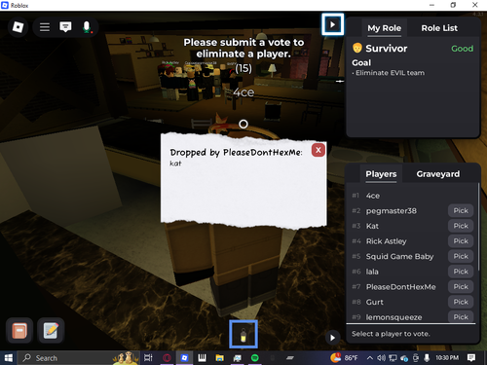487x365 pixels.
Task: Switch to the Role List tab
Action: tap(439, 28)
